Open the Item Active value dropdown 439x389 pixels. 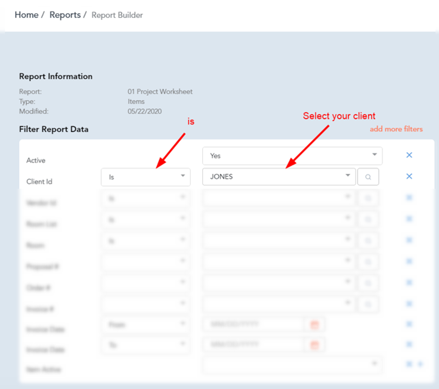point(292,364)
